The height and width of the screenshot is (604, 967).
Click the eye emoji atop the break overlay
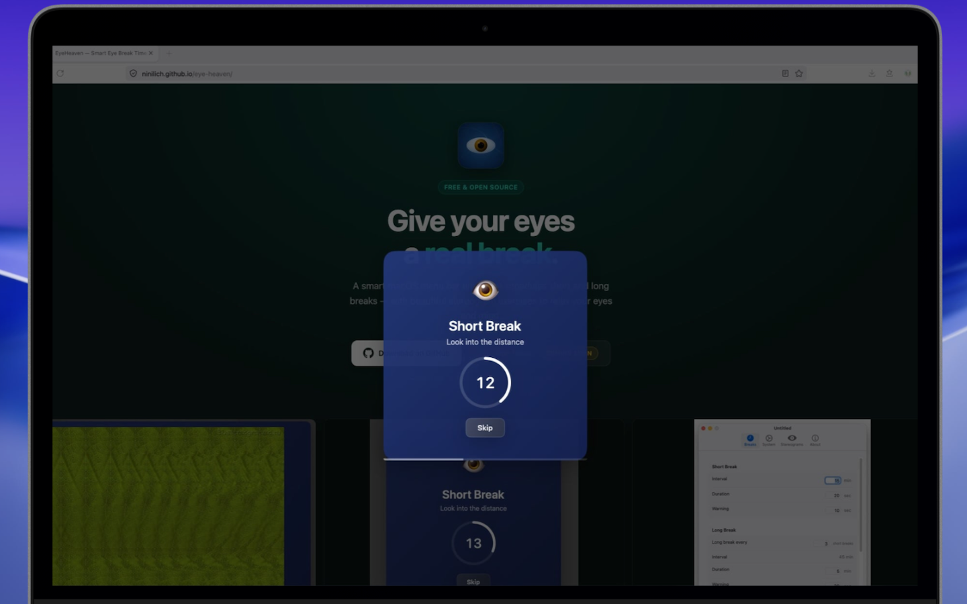coord(485,290)
